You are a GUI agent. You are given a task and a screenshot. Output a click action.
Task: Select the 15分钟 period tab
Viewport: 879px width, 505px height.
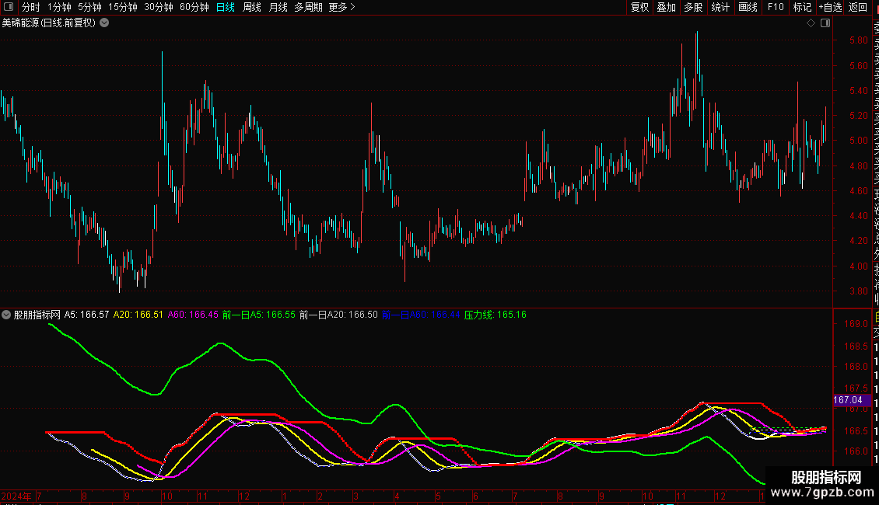tap(123, 7)
